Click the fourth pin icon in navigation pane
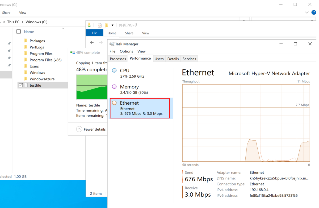319x208 pixels. pos(9,65)
